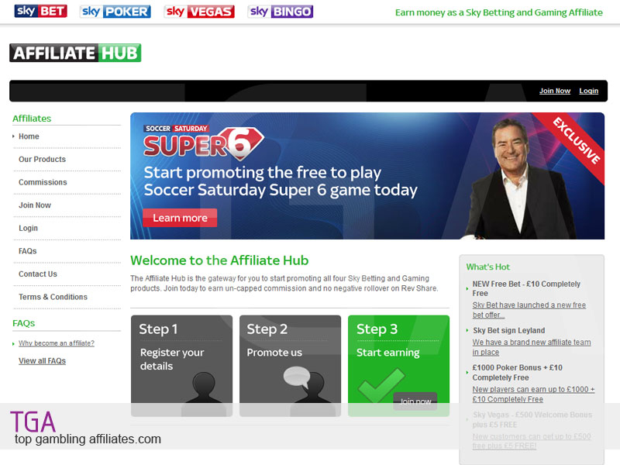The width and height of the screenshot is (620, 465).
Task: Click the 'Affiliates' sidebar heading
Action: 32,119
